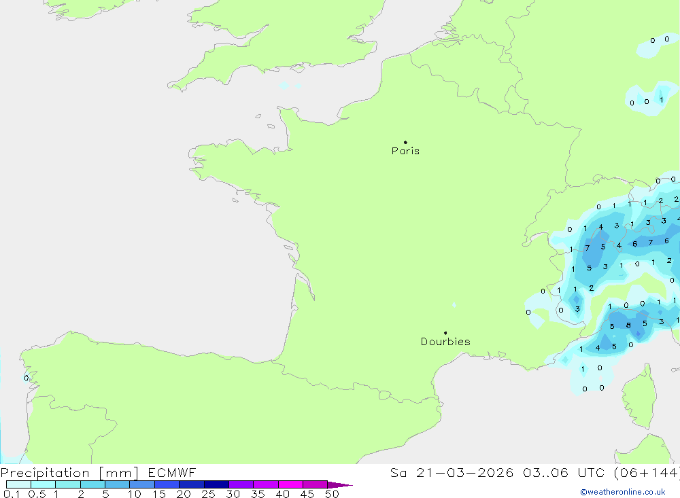The height and width of the screenshot is (498, 680).
Task: Click the purple above-50 legend arrow tip
Action: click(339, 484)
